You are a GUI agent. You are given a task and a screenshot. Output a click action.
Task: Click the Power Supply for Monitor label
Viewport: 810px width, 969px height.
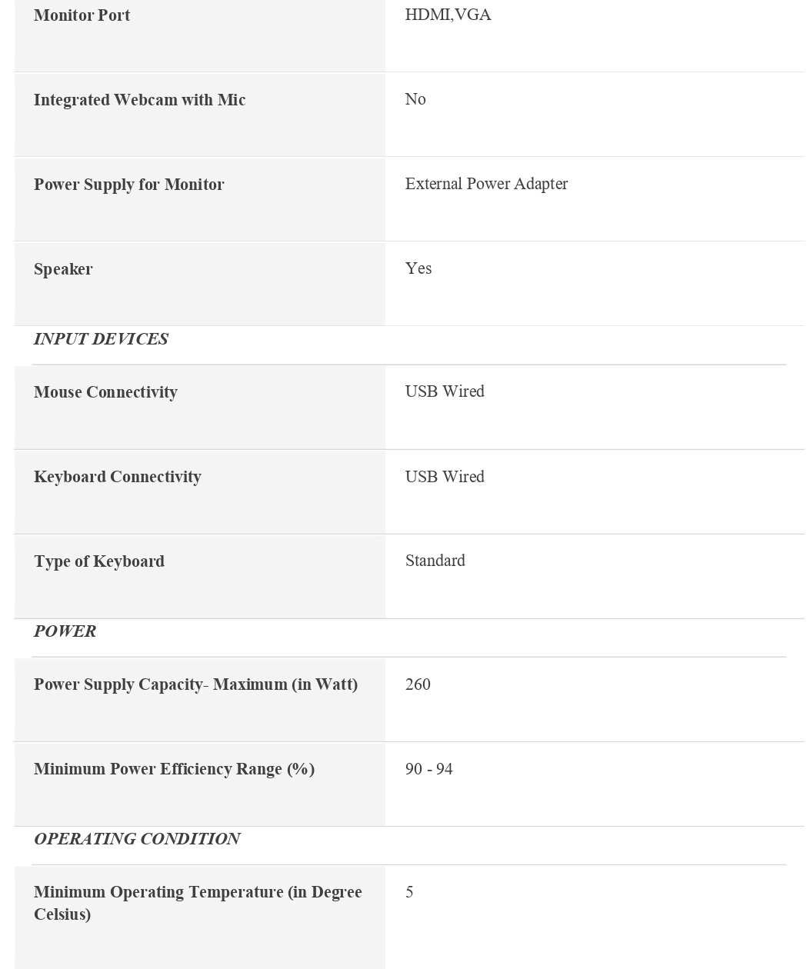[x=128, y=185]
